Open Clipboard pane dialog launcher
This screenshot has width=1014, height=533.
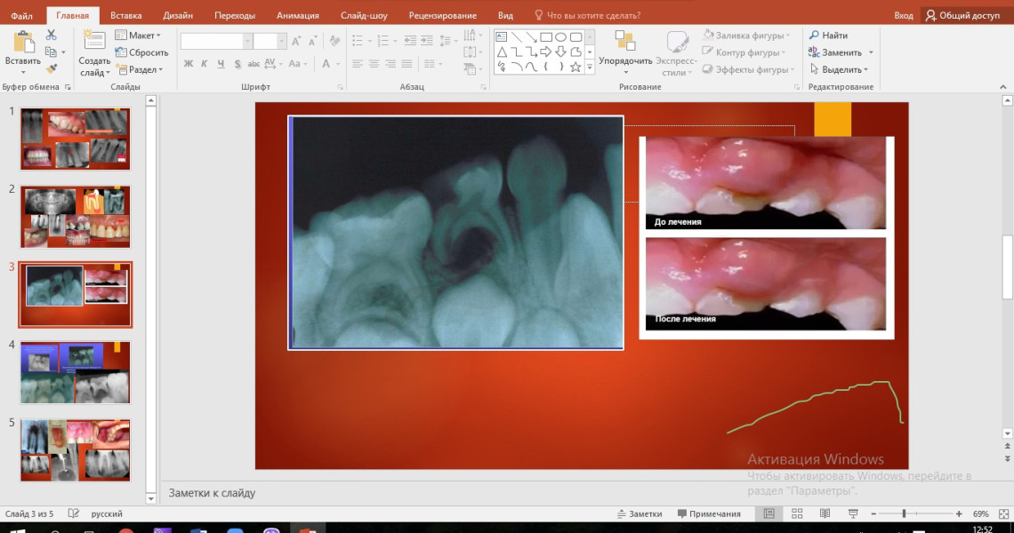[68, 87]
